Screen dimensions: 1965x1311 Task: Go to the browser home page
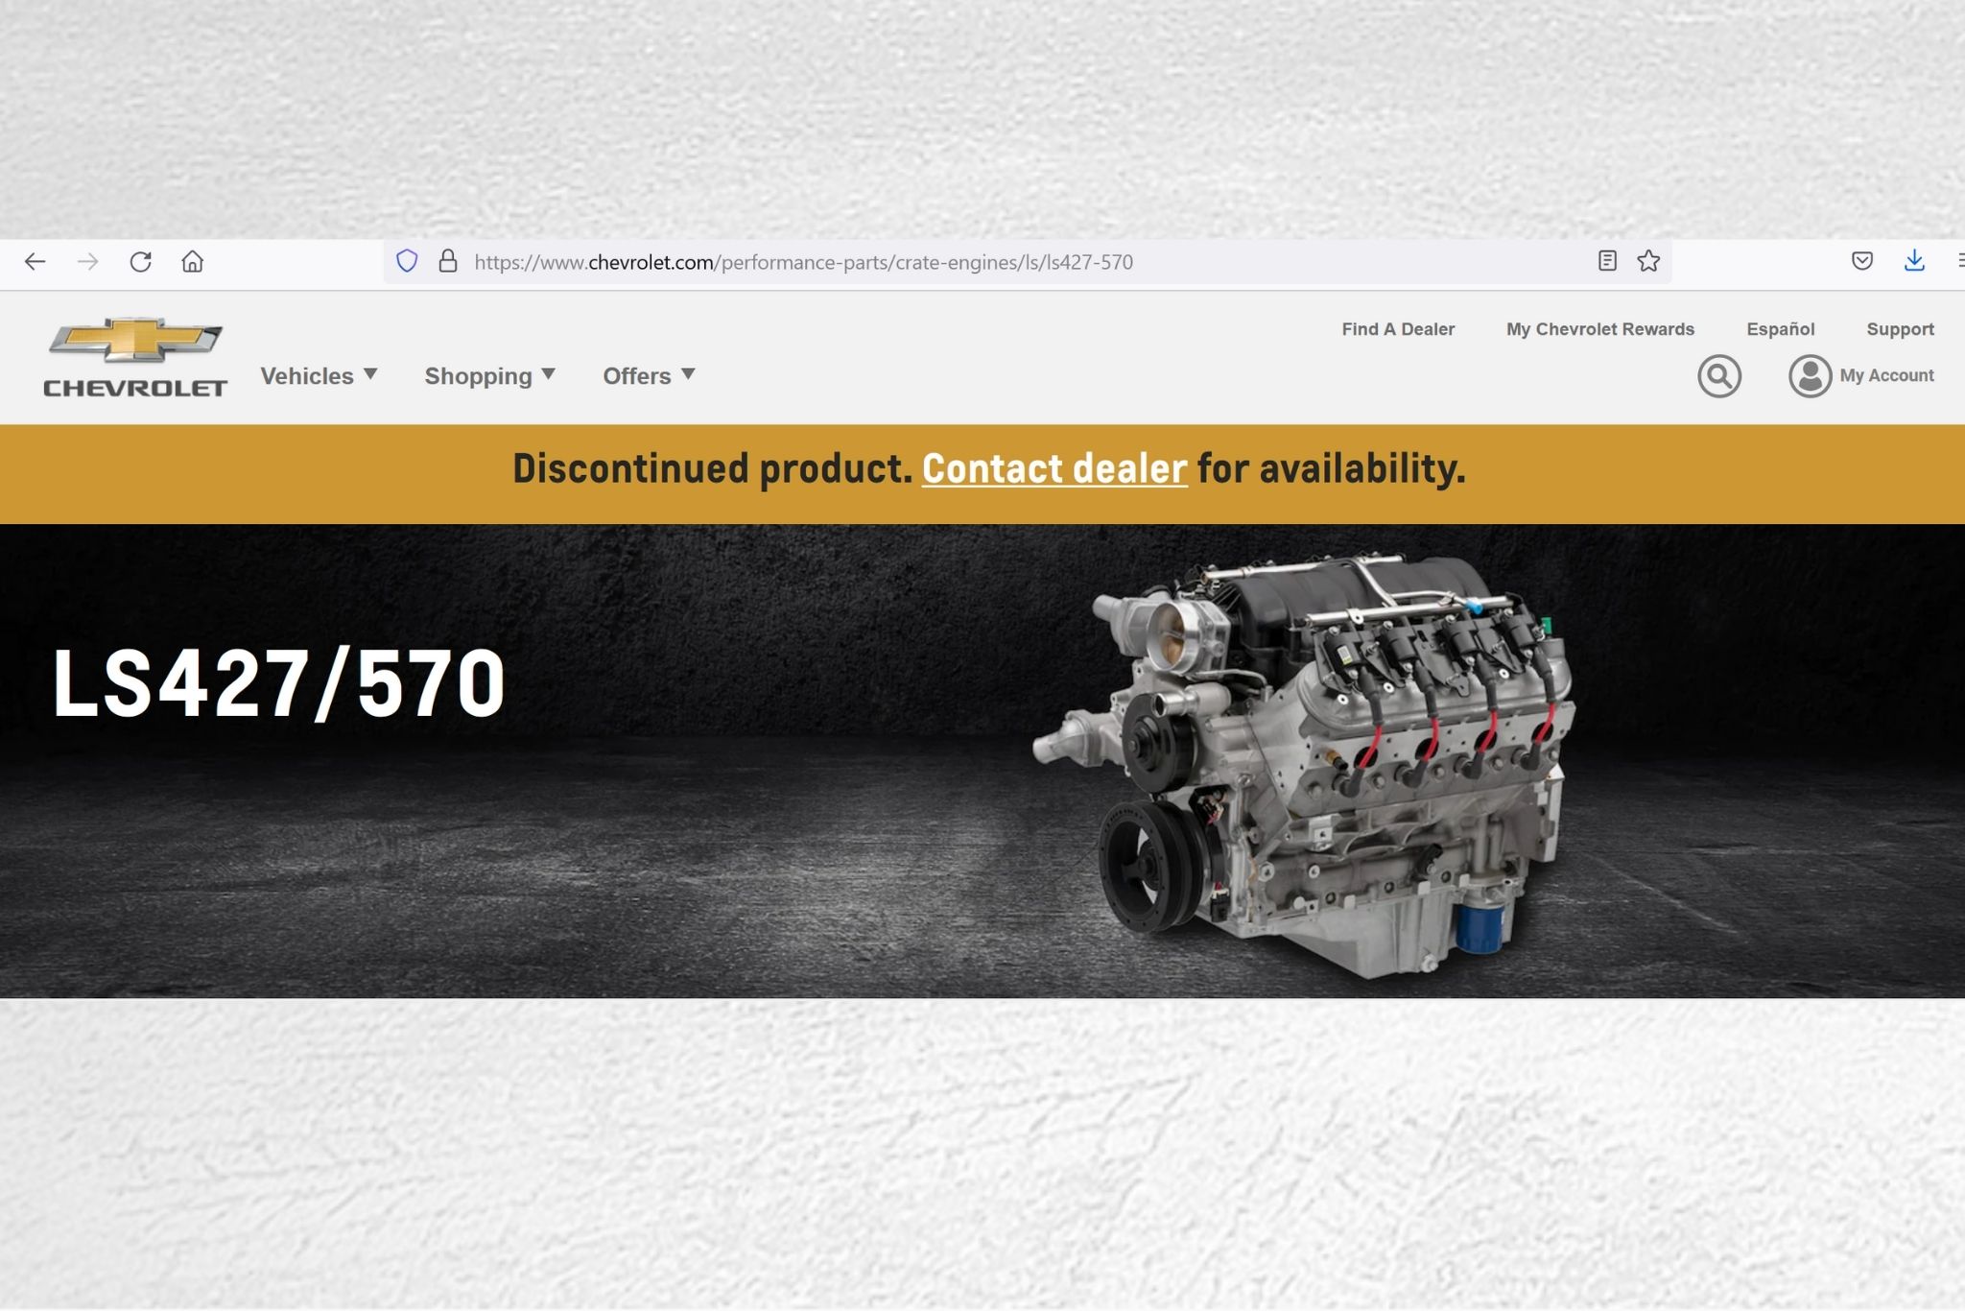(x=192, y=262)
